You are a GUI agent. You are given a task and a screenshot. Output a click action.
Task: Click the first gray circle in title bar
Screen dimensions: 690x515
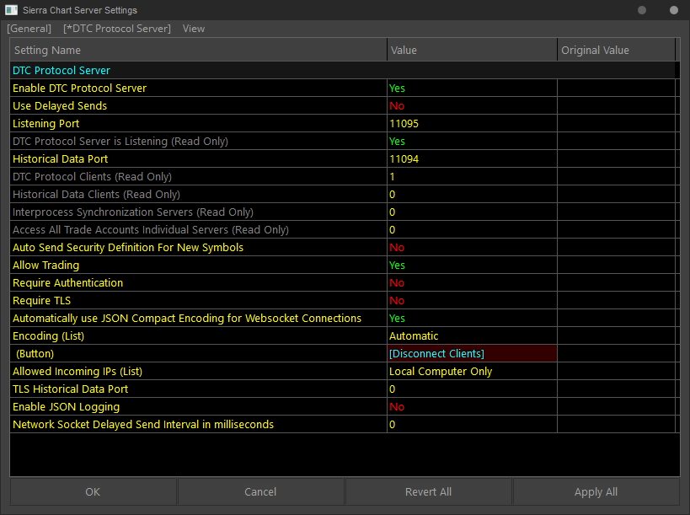642,10
